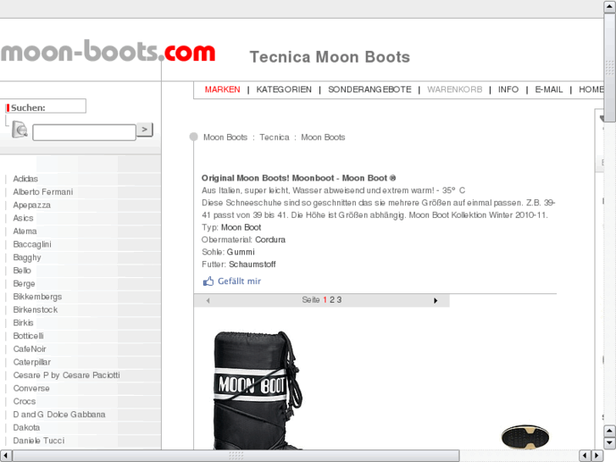
Task: Click the boot sole thumbnail image
Action: [524, 437]
